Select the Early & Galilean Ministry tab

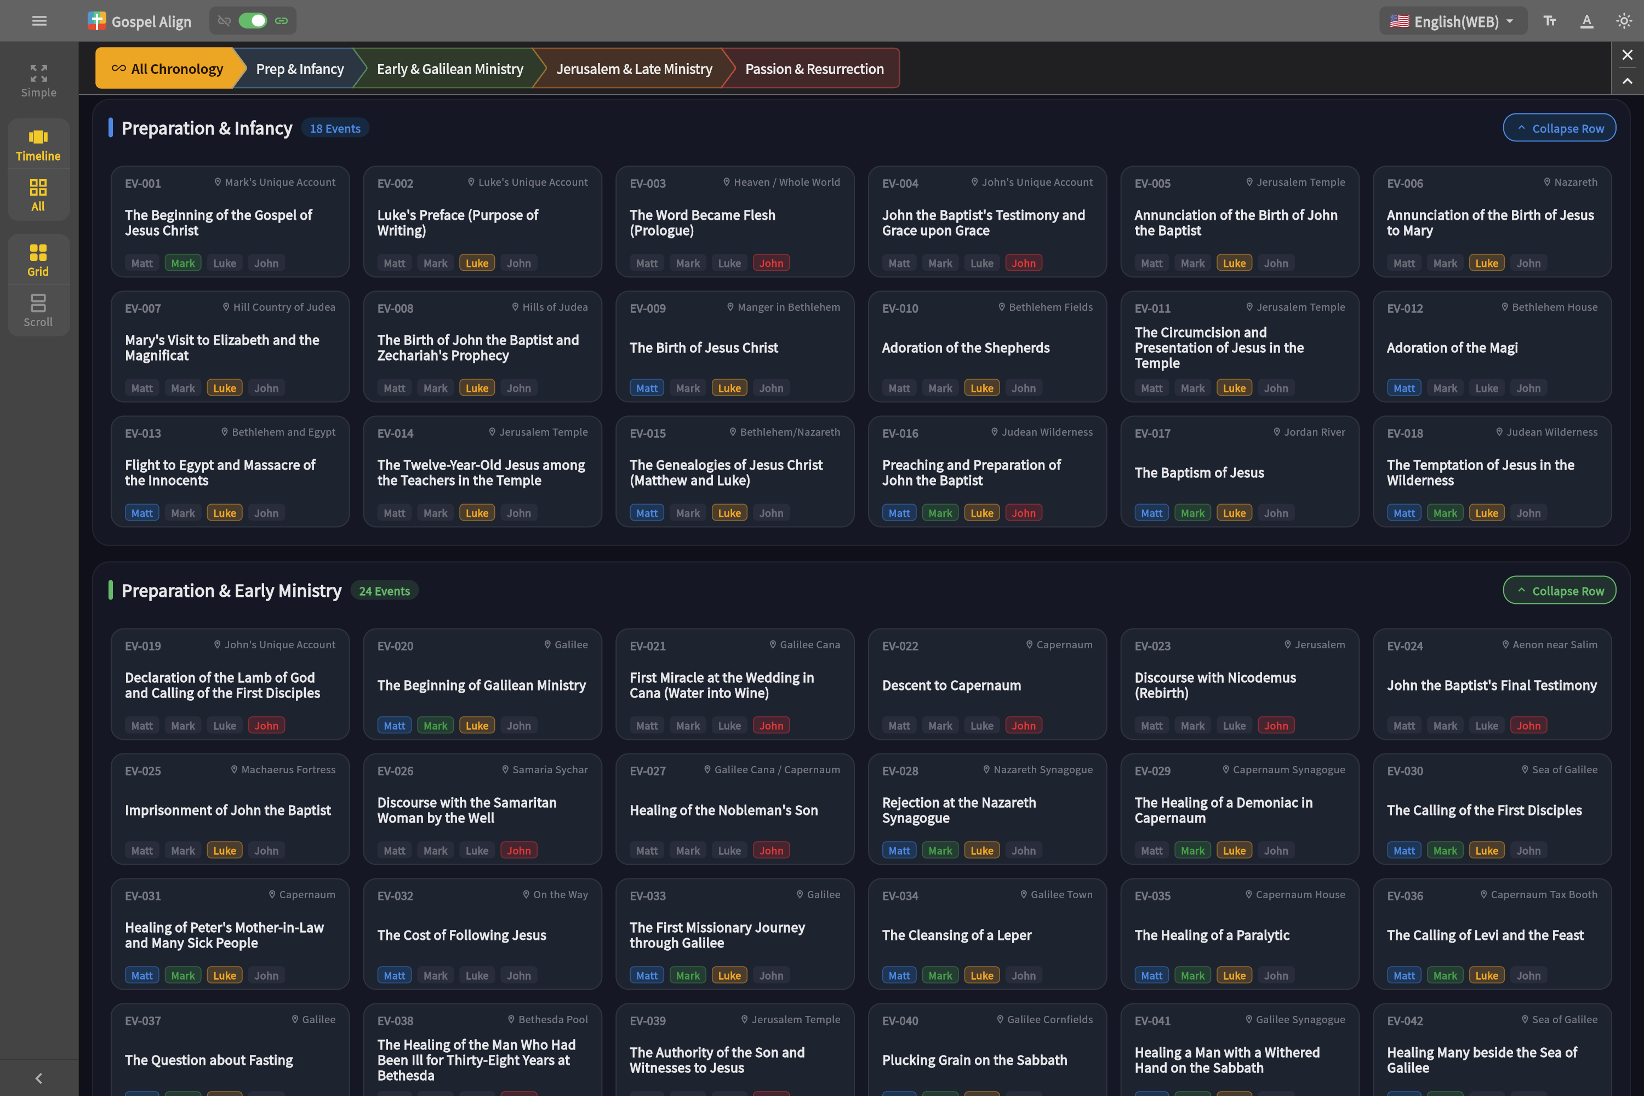449,68
